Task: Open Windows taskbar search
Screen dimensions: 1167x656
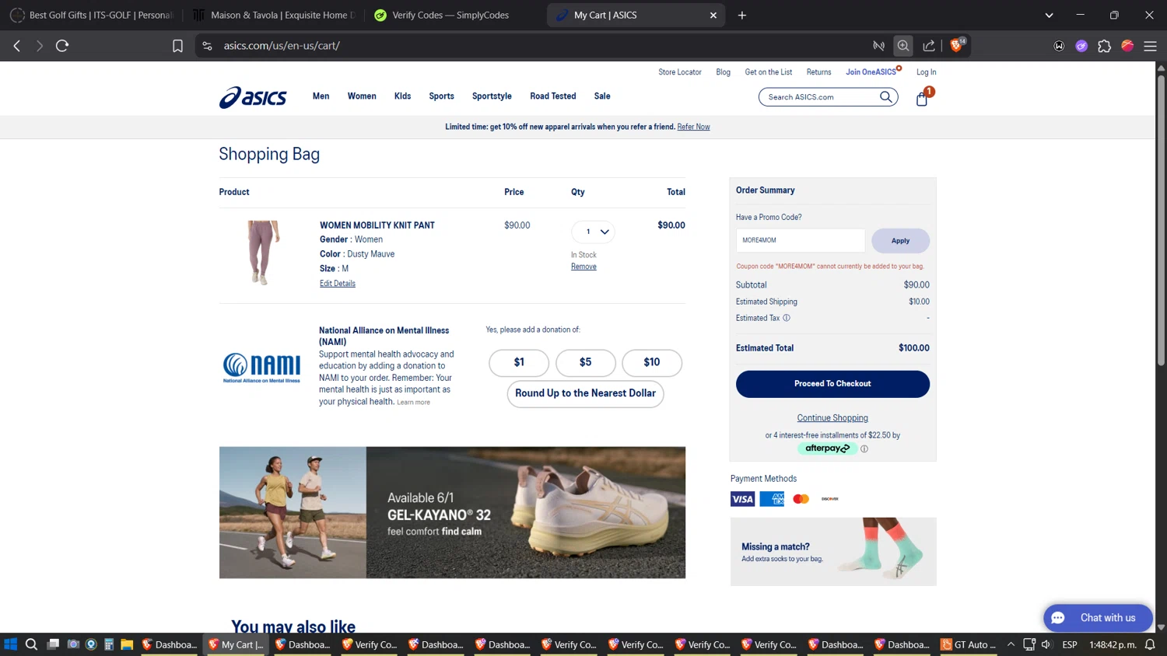Action: tap(31, 644)
